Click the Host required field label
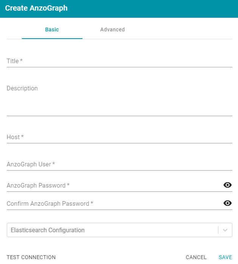 tap(15, 137)
